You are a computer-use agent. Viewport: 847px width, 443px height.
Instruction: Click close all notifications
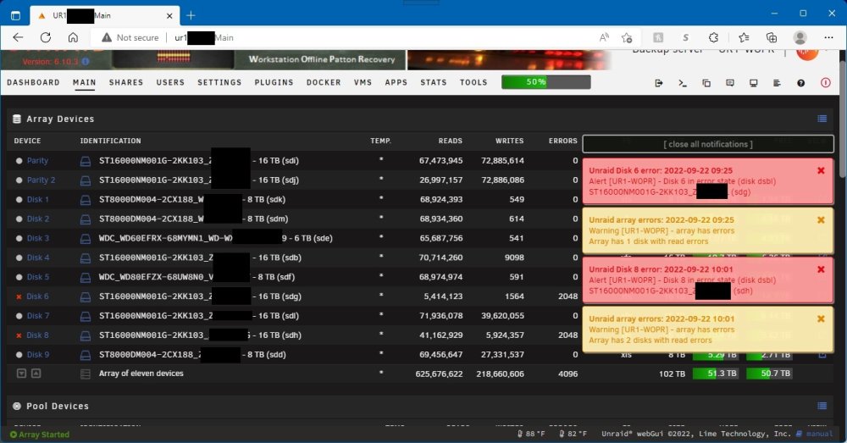(707, 144)
